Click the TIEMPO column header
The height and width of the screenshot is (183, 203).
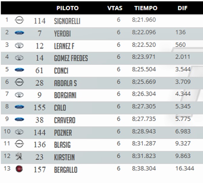[146, 8]
